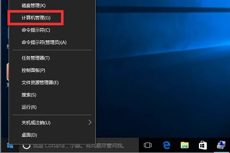Open 磁盘管理(K) from the context menu

pos(52,6)
